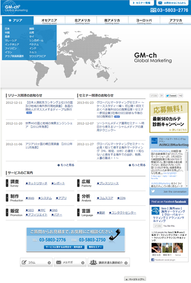Open the envelope inquiry button in header
The width and height of the screenshot is (191, 283).
click(172, 3)
